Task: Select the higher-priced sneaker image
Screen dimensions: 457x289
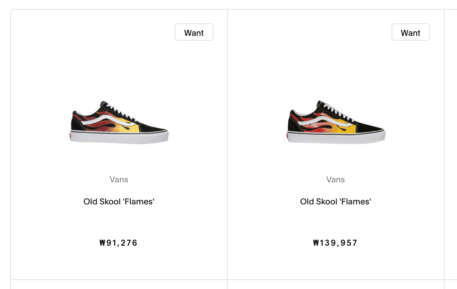Action: (335, 122)
